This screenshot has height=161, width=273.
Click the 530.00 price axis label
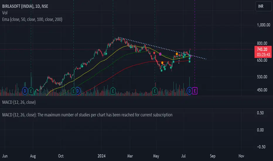(262, 77)
